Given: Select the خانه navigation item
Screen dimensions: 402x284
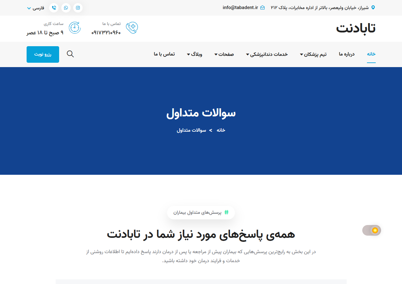Looking at the screenshot, I should [x=371, y=54].
